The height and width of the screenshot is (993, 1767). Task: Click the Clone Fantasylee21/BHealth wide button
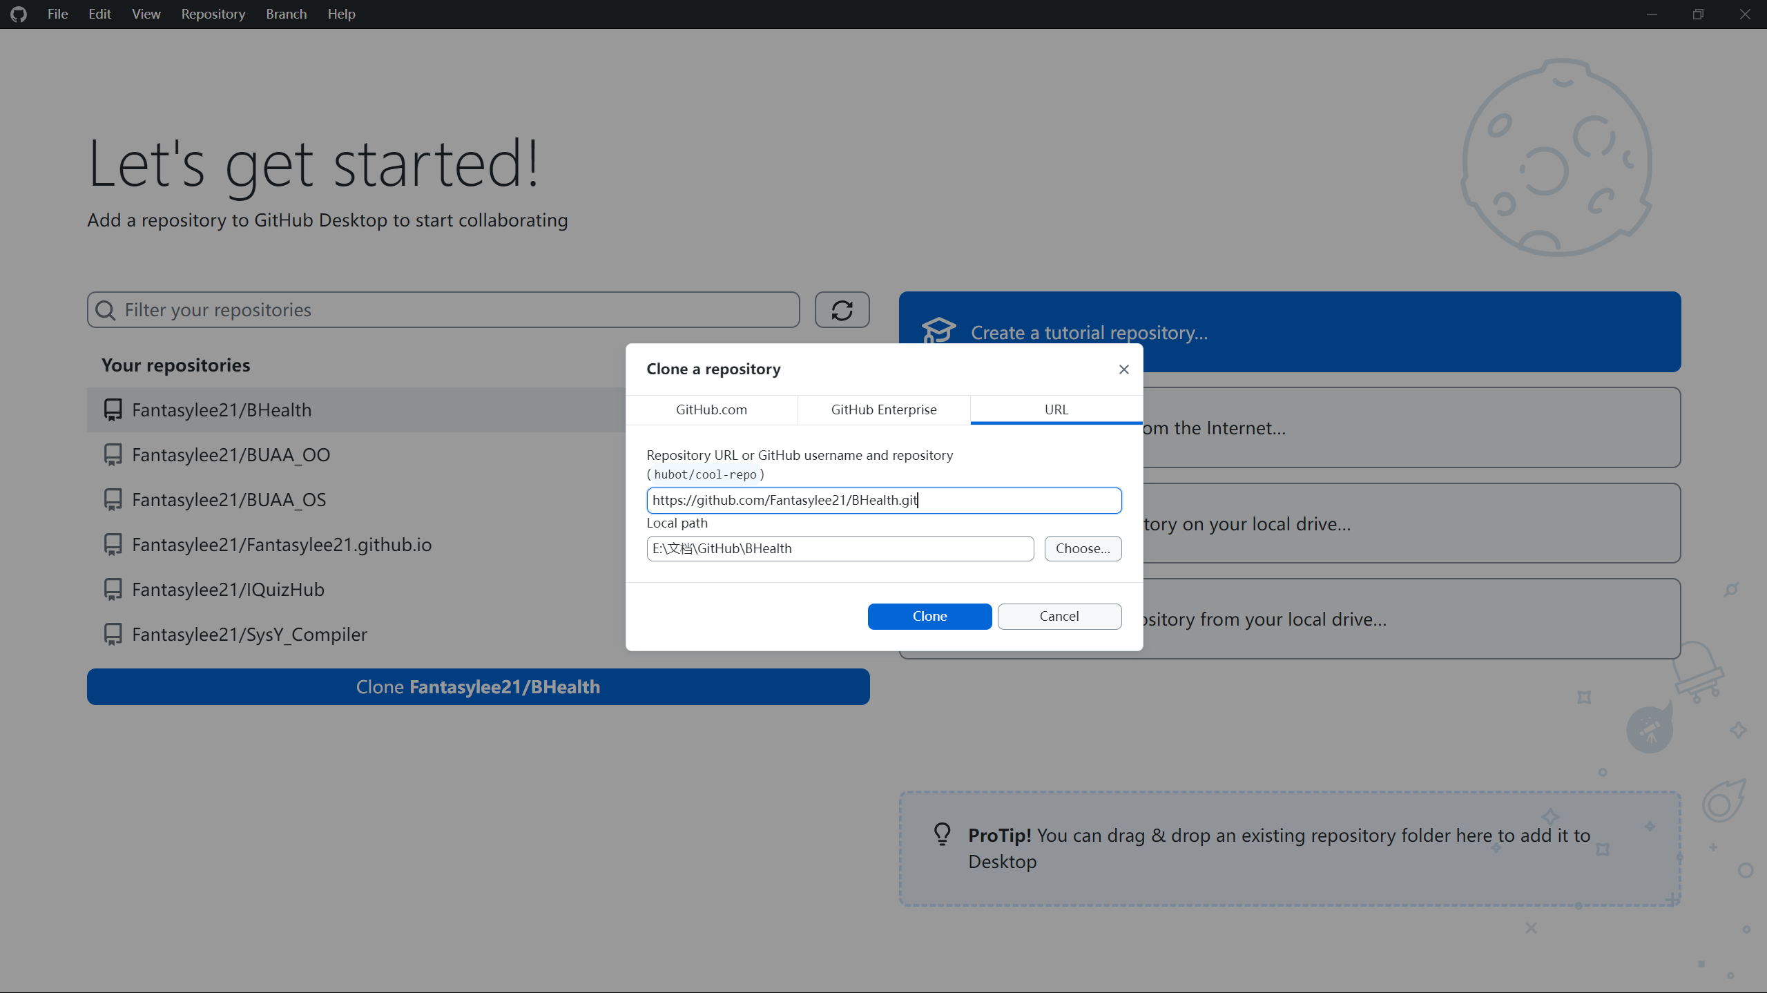(478, 686)
